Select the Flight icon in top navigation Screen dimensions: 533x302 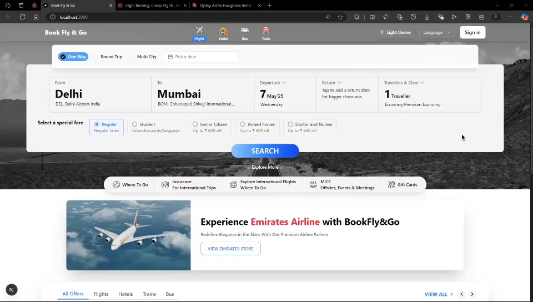pos(199,31)
